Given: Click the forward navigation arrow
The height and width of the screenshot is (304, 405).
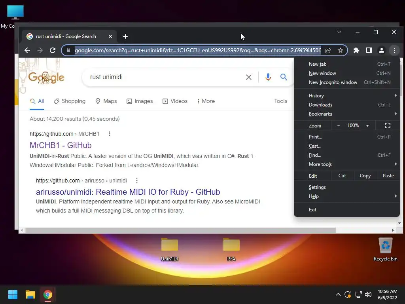Looking at the screenshot, I should tap(40, 50).
